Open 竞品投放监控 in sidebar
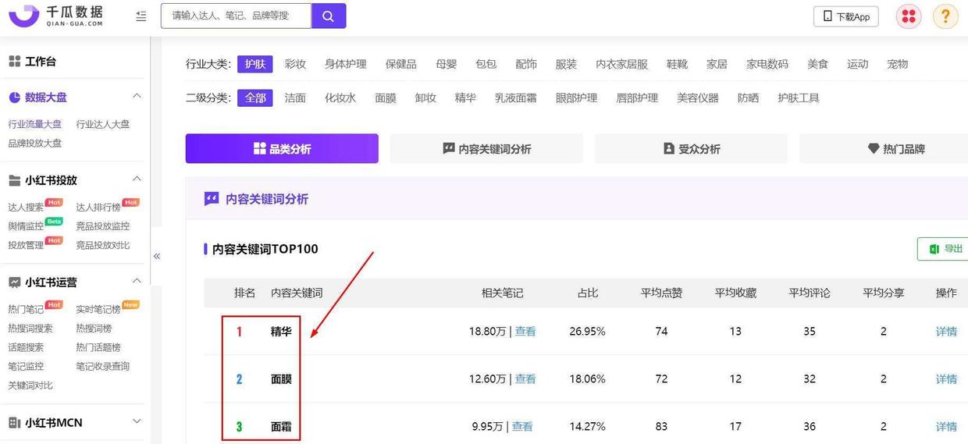 (x=103, y=226)
